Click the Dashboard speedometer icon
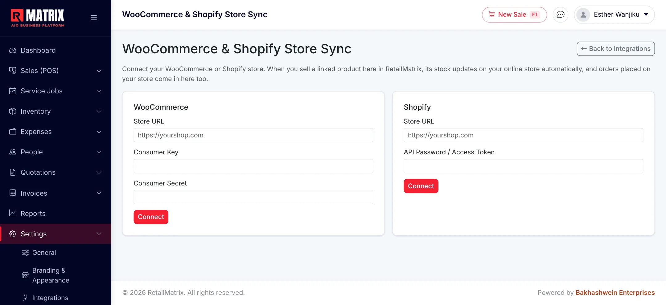This screenshot has width=666, height=305. coord(13,50)
